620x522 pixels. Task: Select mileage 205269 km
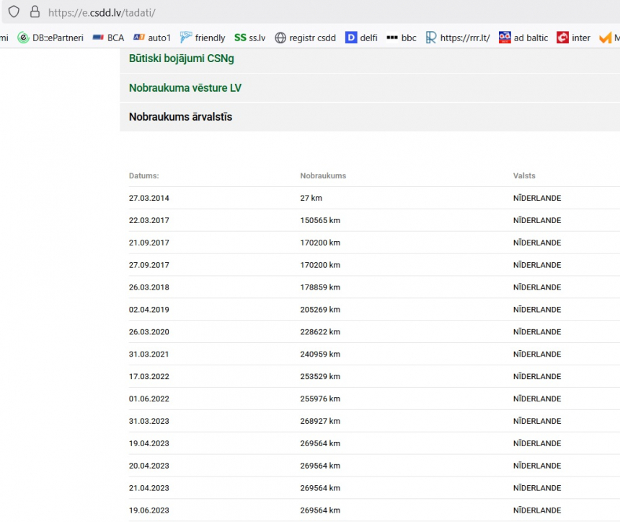(320, 310)
